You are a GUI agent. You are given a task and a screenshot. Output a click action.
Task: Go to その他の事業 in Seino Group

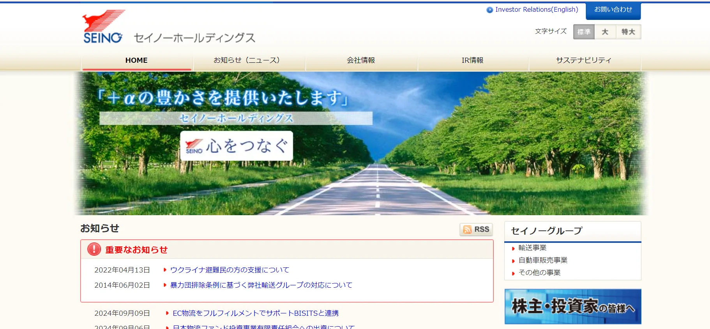[539, 272]
